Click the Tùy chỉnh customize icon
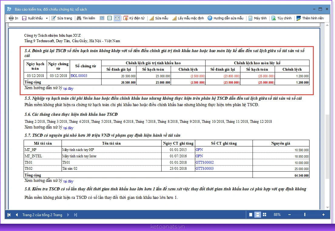 click(x=274, y=18)
